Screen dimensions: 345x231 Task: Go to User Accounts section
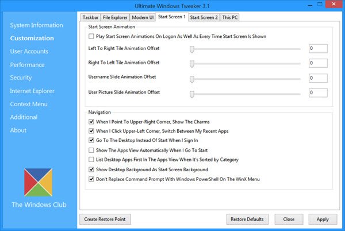click(x=29, y=52)
